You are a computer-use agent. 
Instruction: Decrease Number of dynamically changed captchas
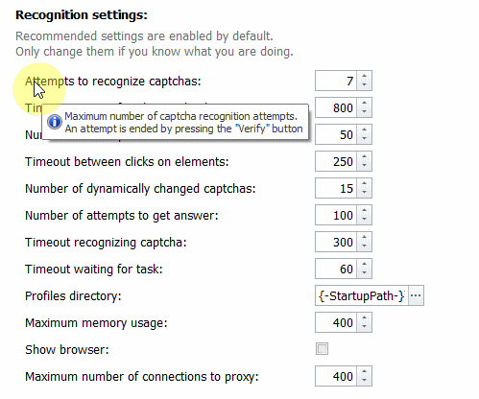(364, 193)
